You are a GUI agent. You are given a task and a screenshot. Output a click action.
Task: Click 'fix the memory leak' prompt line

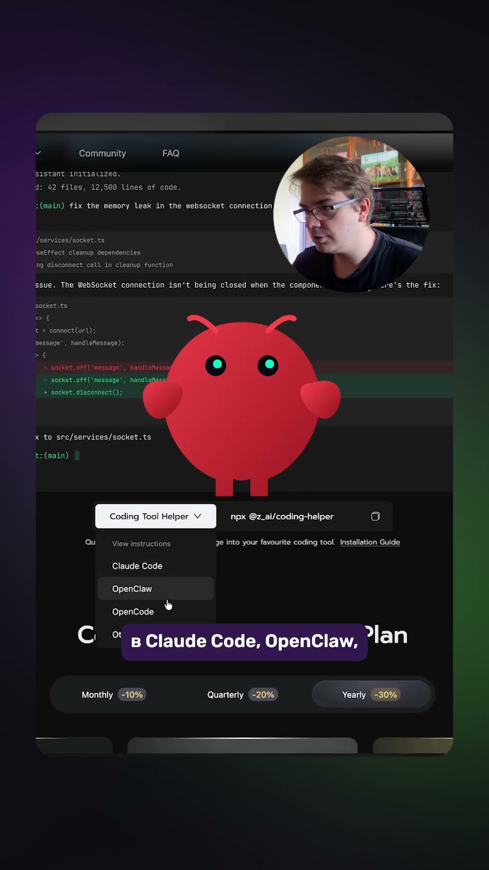click(x=154, y=206)
